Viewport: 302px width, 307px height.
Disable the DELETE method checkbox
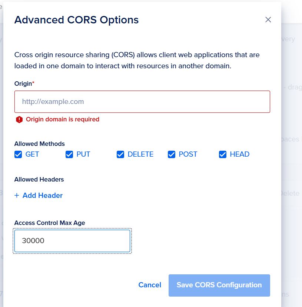(x=120, y=154)
